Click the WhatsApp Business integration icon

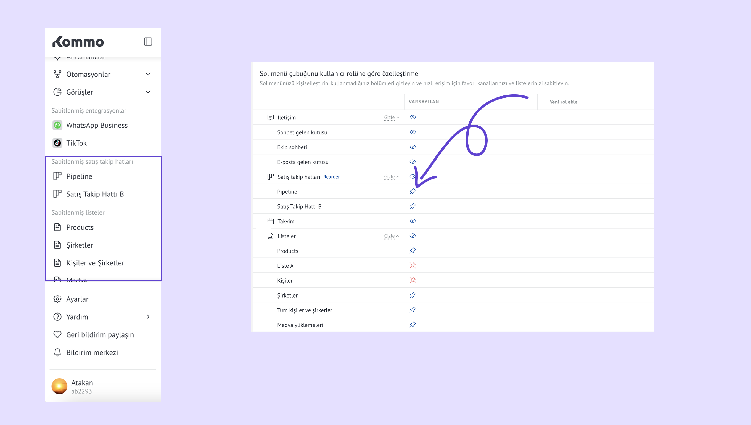coord(57,125)
